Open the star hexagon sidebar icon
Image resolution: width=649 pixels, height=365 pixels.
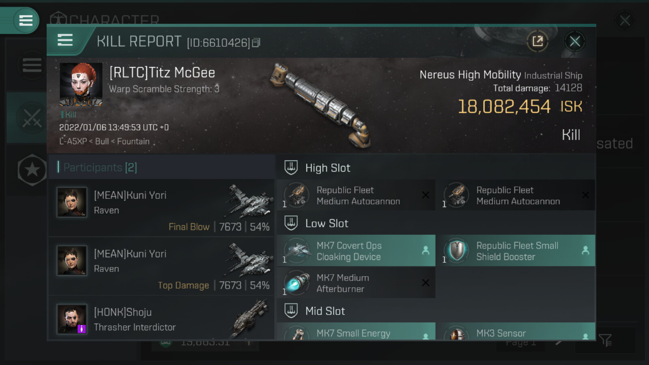click(32, 170)
